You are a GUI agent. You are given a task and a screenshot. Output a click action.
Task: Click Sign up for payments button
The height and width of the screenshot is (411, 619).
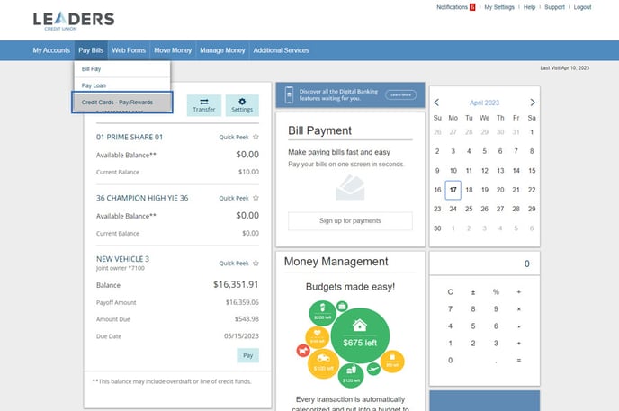(x=350, y=221)
